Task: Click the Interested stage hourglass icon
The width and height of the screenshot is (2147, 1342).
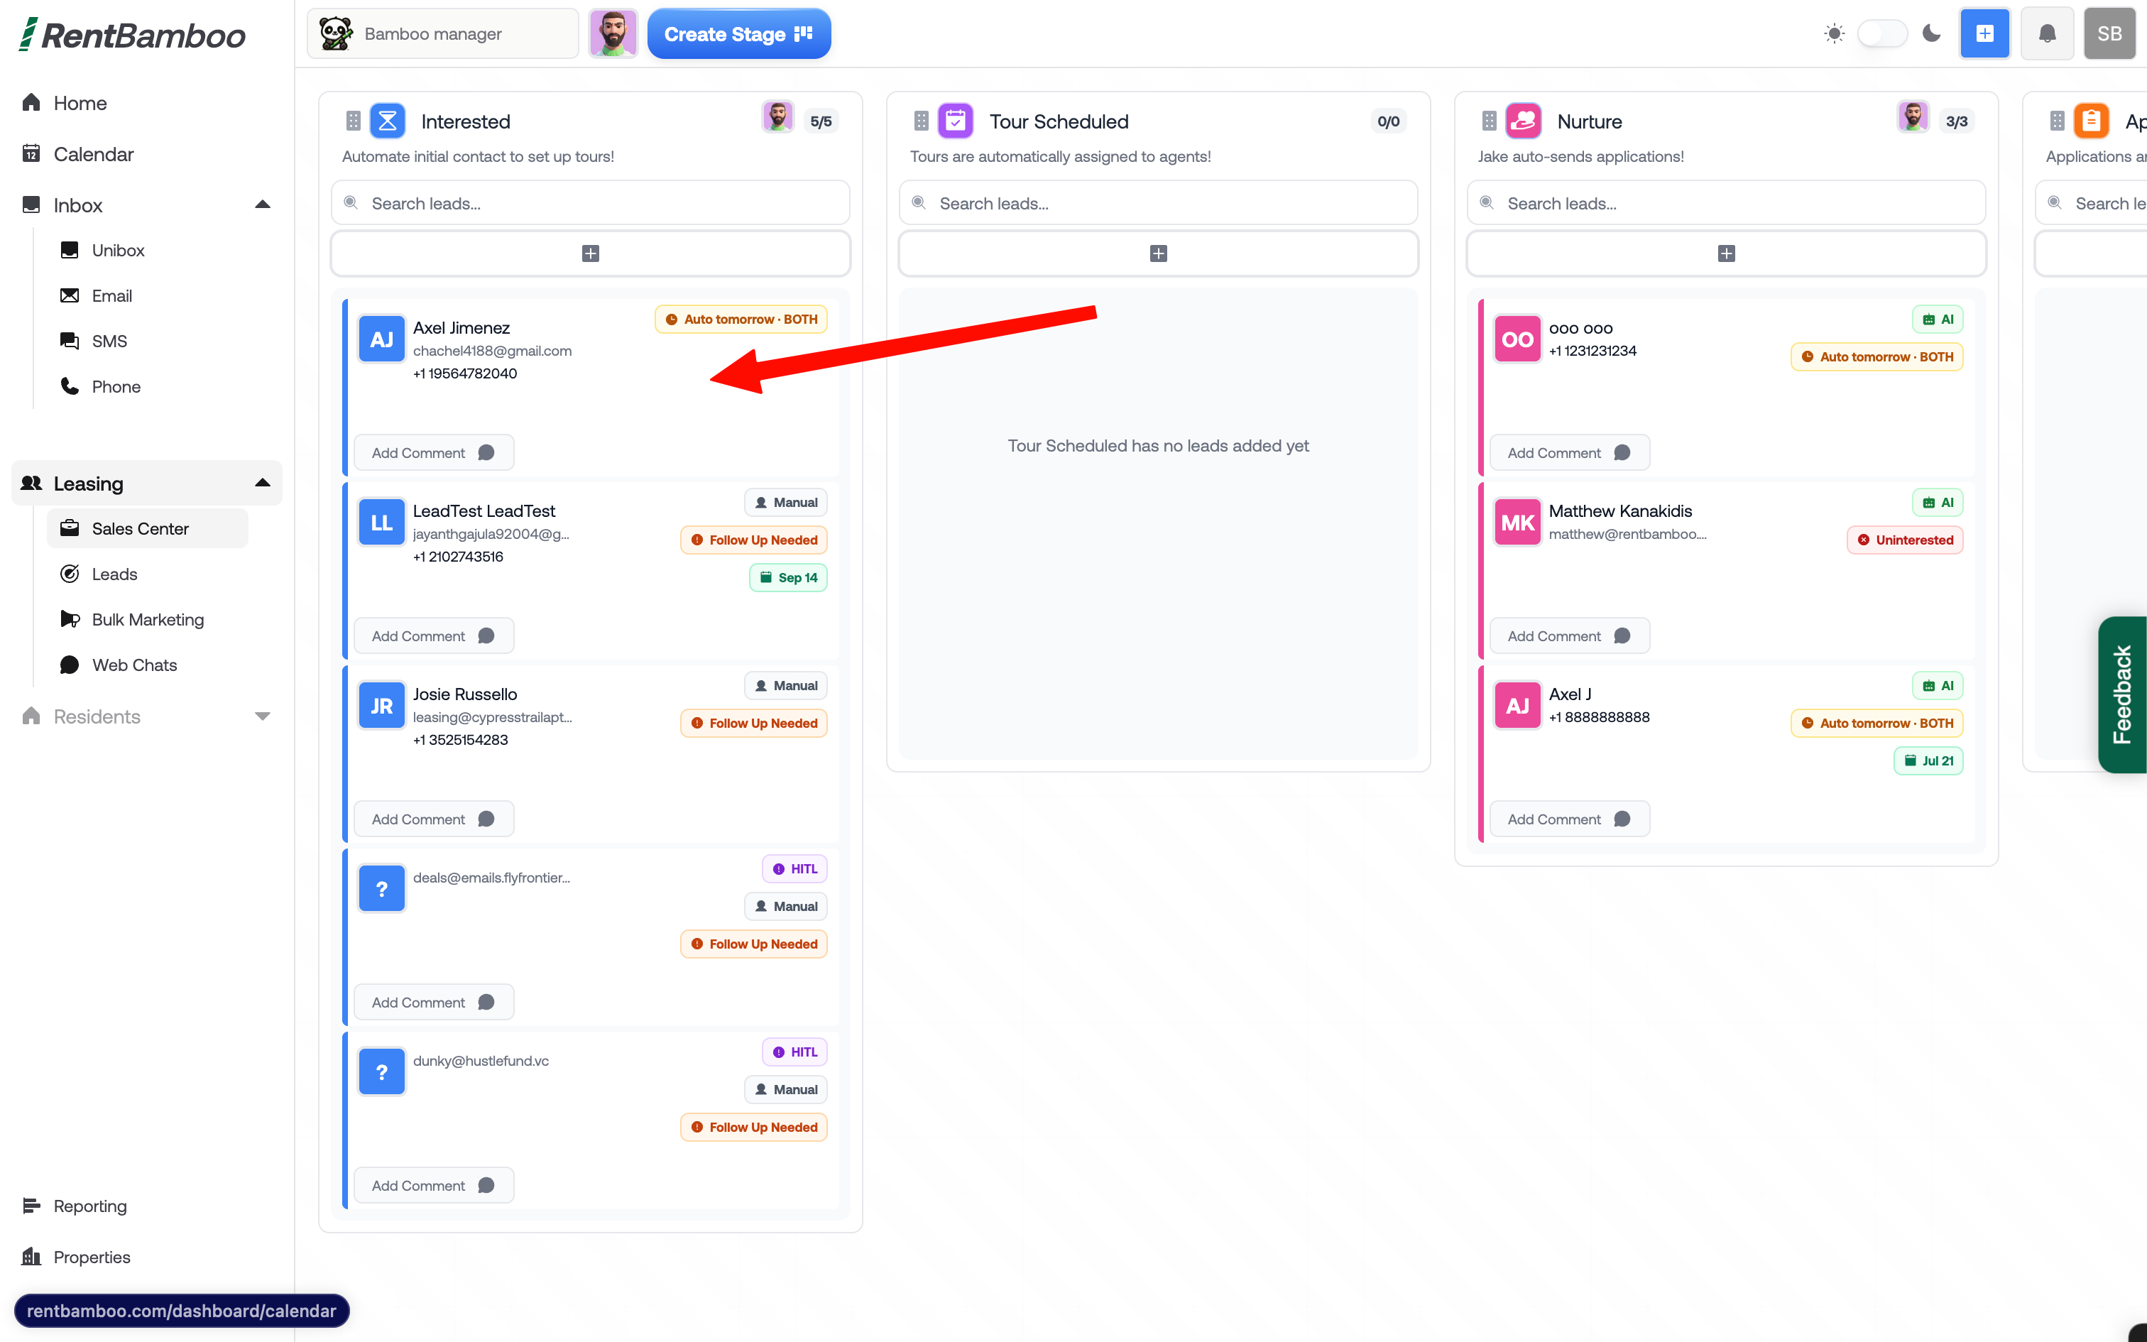Action: click(388, 121)
